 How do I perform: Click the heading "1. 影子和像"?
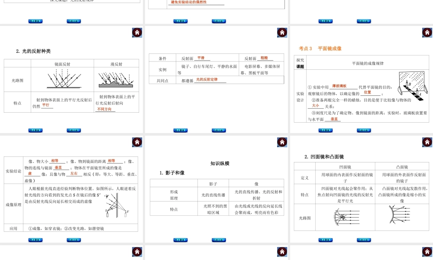172,173
